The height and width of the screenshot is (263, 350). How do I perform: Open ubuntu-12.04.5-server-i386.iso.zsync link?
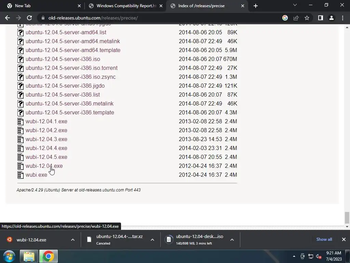70,77
